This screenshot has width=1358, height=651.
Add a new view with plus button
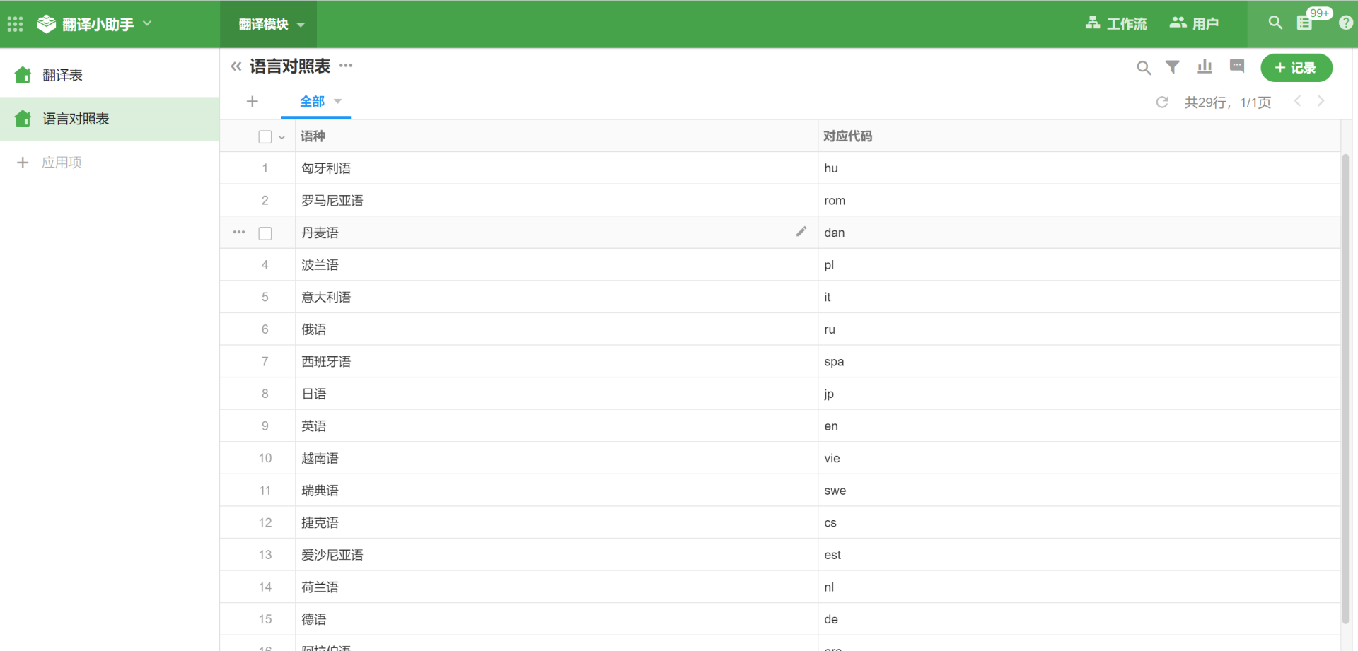pos(252,102)
